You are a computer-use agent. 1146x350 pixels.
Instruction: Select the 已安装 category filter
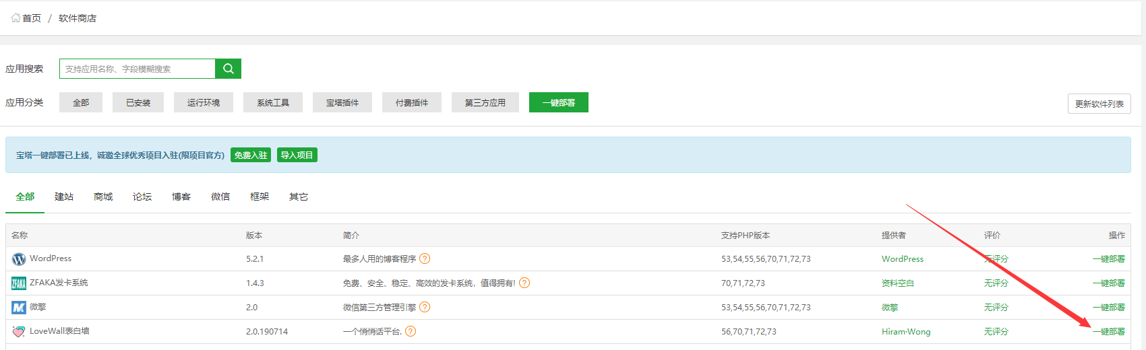pos(138,102)
